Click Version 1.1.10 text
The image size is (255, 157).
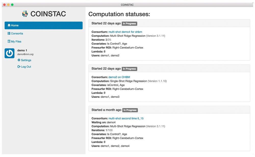tap(157, 81)
